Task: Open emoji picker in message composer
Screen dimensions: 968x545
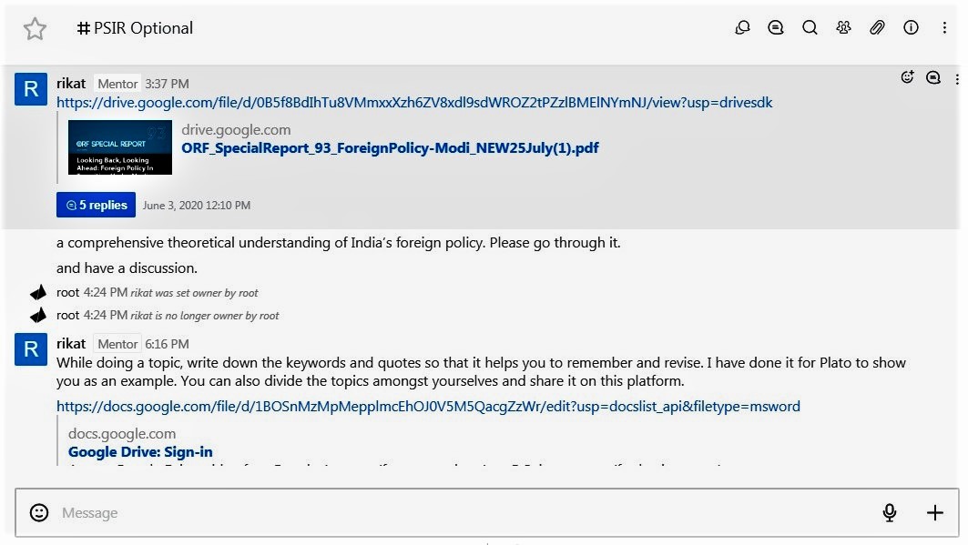Action: tap(39, 513)
